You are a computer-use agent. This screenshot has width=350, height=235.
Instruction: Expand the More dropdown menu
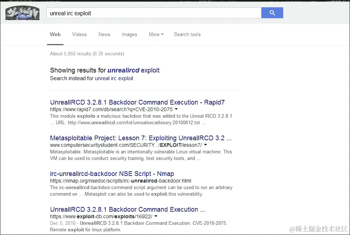tap(156, 35)
